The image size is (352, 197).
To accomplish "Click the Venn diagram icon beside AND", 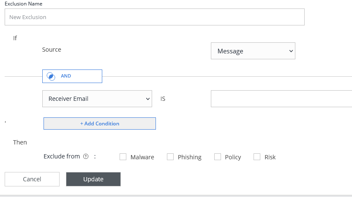I will coord(51,76).
